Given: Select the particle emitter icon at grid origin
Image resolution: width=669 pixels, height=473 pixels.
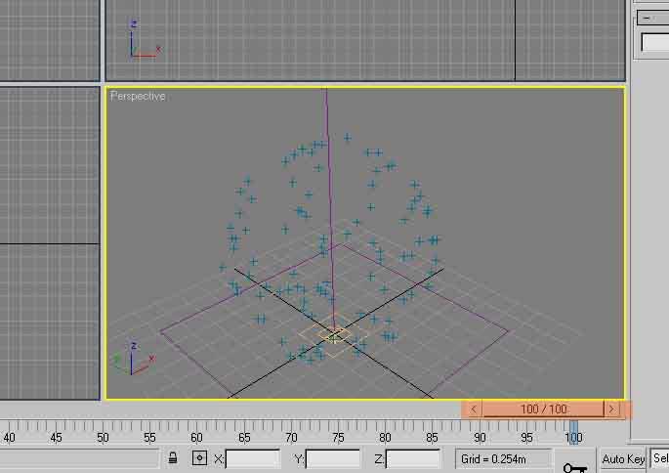Looking at the screenshot, I should pos(334,336).
